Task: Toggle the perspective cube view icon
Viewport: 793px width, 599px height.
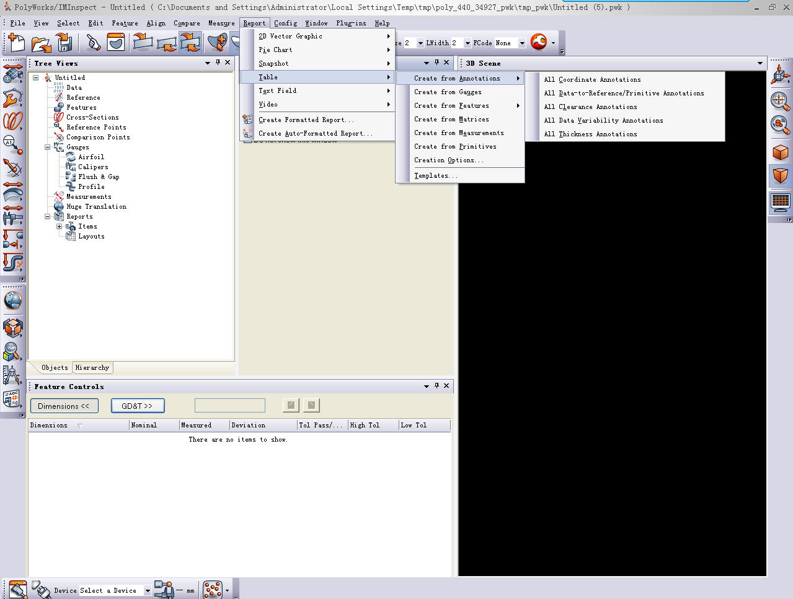Action: pos(780,176)
